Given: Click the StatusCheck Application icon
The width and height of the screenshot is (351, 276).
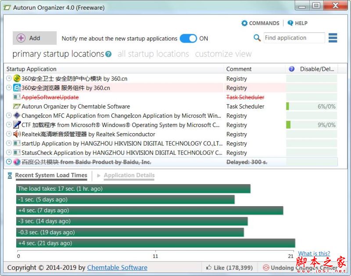Looking at the screenshot, I should [x=17, y=153].
